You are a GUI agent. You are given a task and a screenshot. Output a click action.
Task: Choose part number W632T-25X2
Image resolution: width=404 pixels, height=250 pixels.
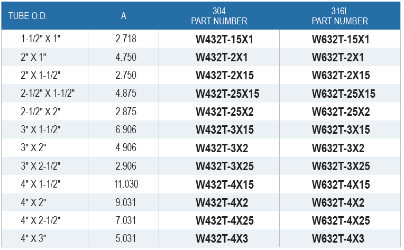click(341, 112)
